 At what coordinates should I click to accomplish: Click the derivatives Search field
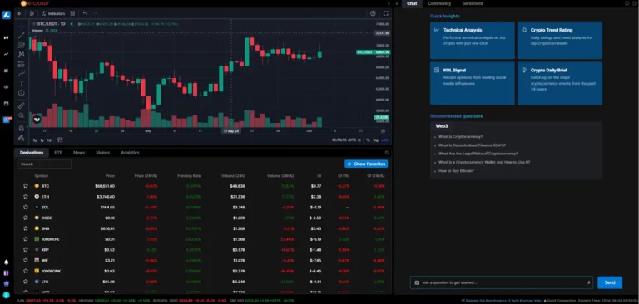pyautogui.click(x=44, y=164)
